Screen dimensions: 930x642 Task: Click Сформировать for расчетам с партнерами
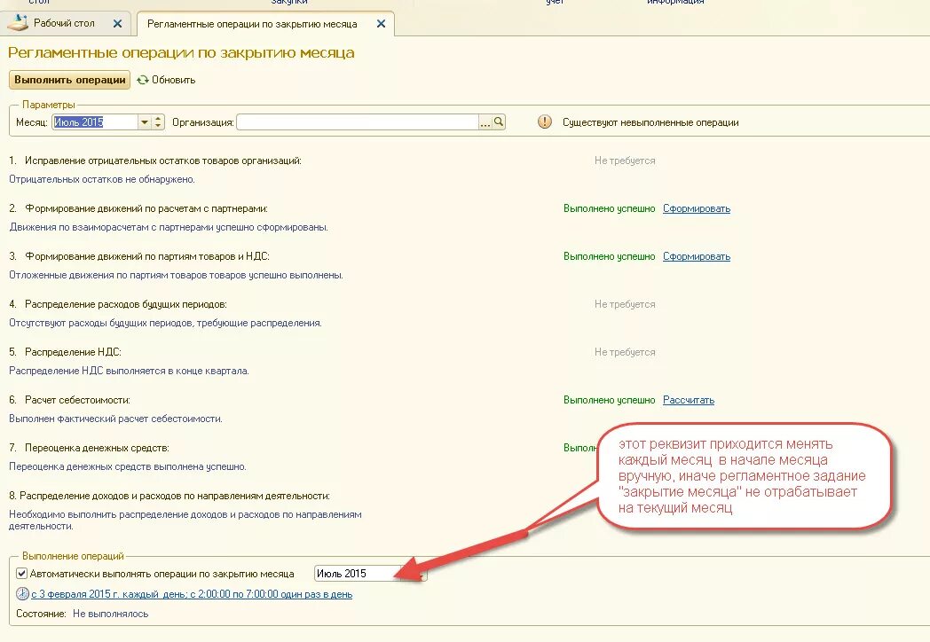(x=697, y=208)
